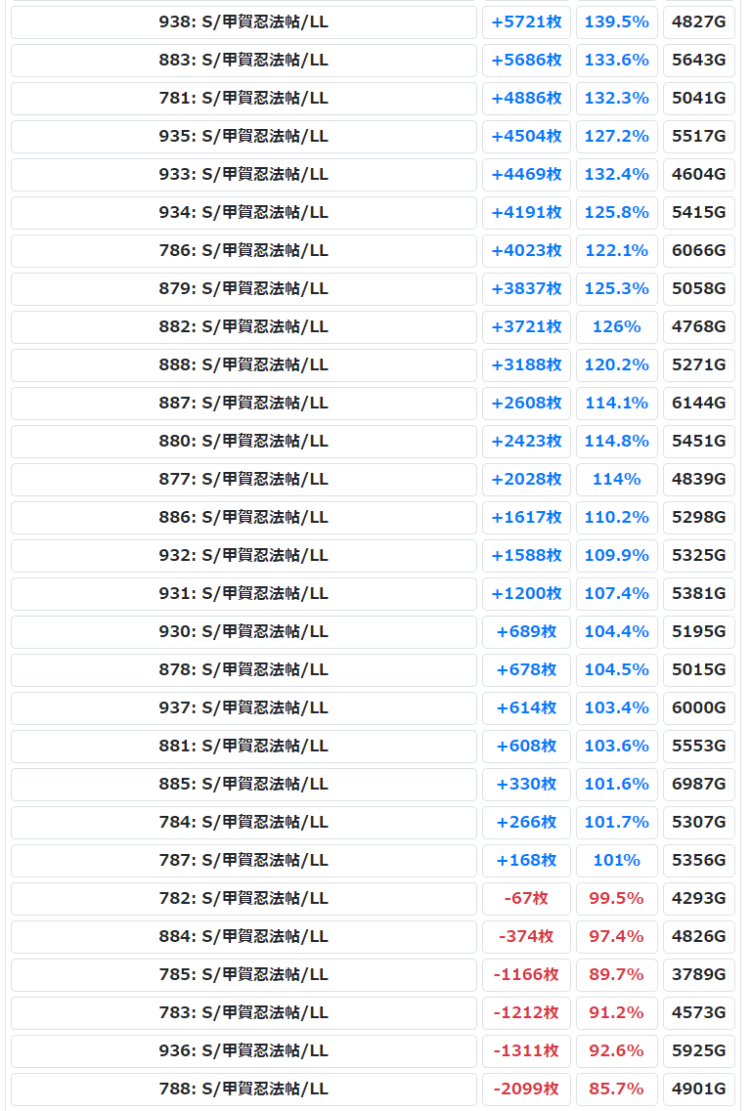Select machine 932 name cell

pos(243,555)
